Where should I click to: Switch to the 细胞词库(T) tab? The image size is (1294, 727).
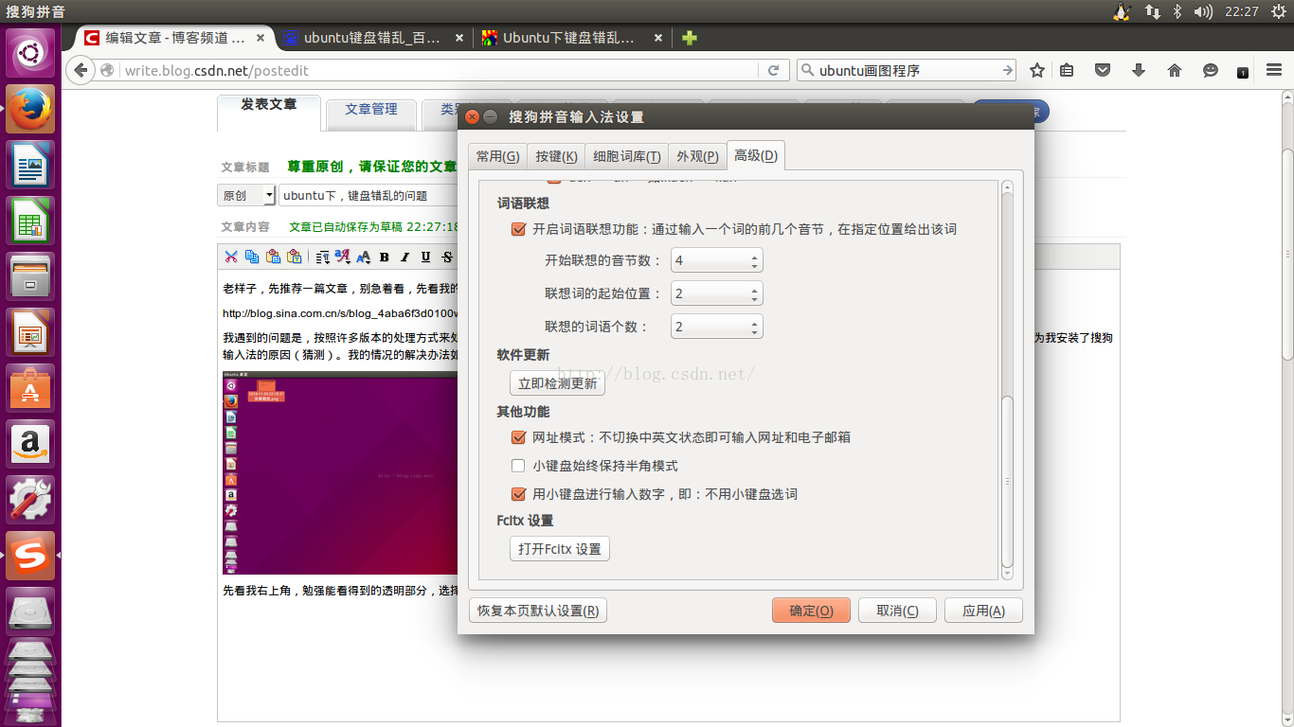click(x=627, y=156)
